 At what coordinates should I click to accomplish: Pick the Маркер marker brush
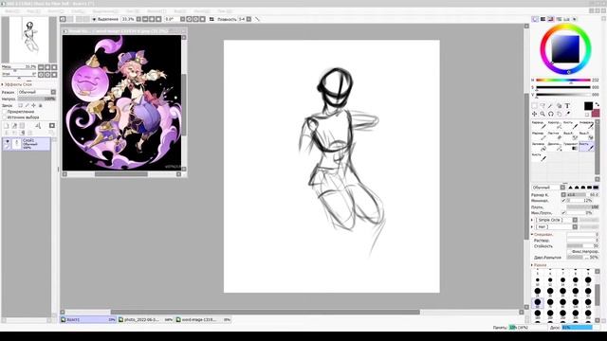[x=539, y=135]
